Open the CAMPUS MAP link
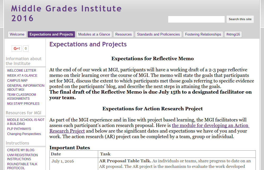This screenshot has height=170, width=264. (x=17, y=81)
